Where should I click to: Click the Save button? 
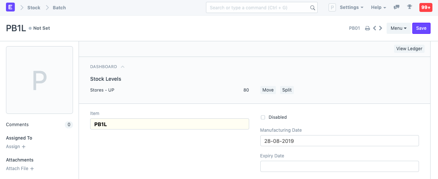421,28
